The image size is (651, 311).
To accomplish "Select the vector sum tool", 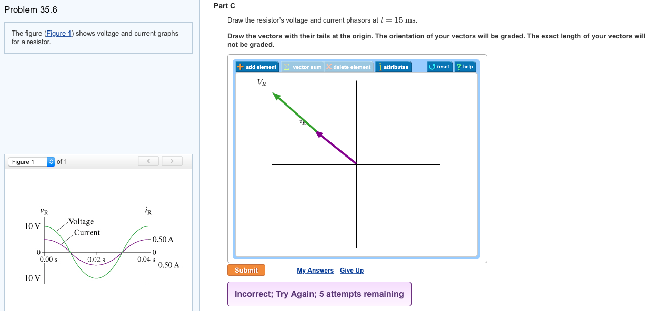I will coord(303,67).
